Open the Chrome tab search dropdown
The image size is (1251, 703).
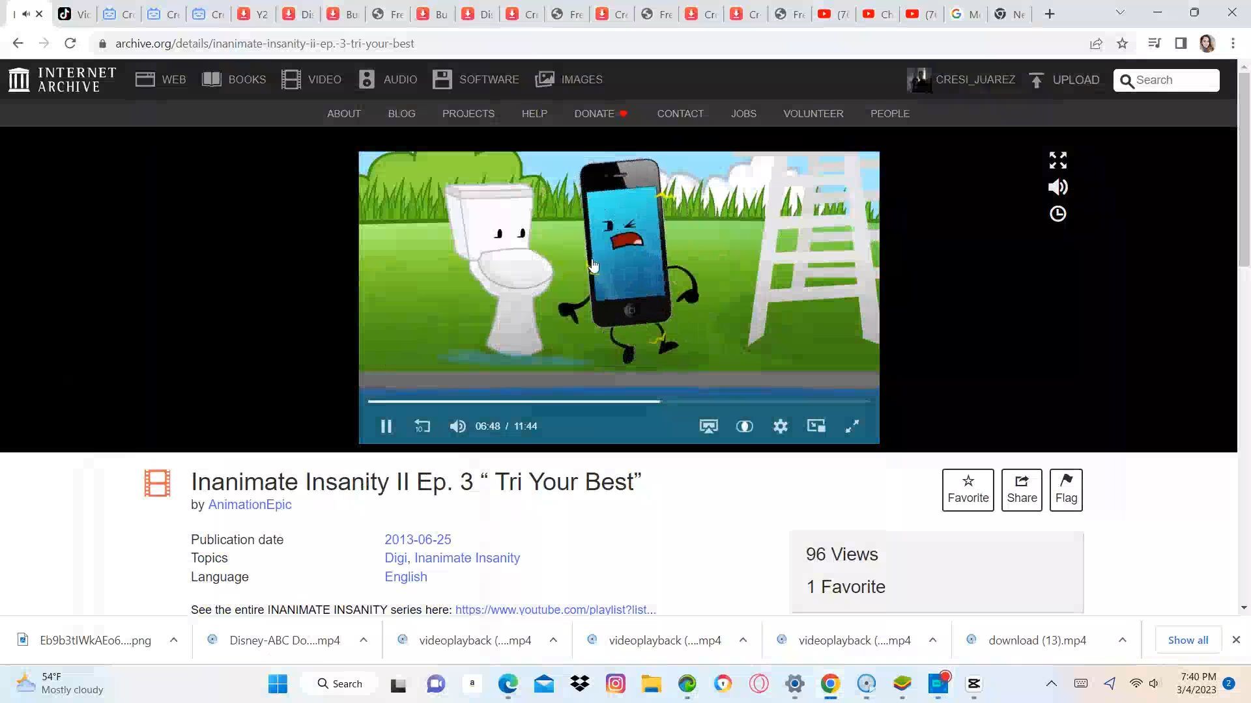[x=1119, y=13]
